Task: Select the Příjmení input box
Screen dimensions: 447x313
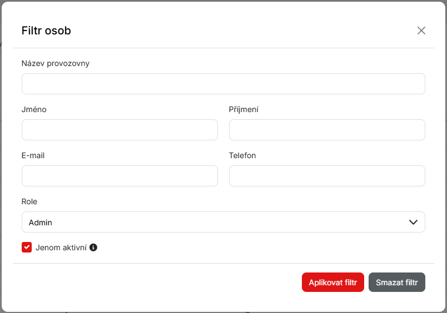Action: (x=327, y=130)
